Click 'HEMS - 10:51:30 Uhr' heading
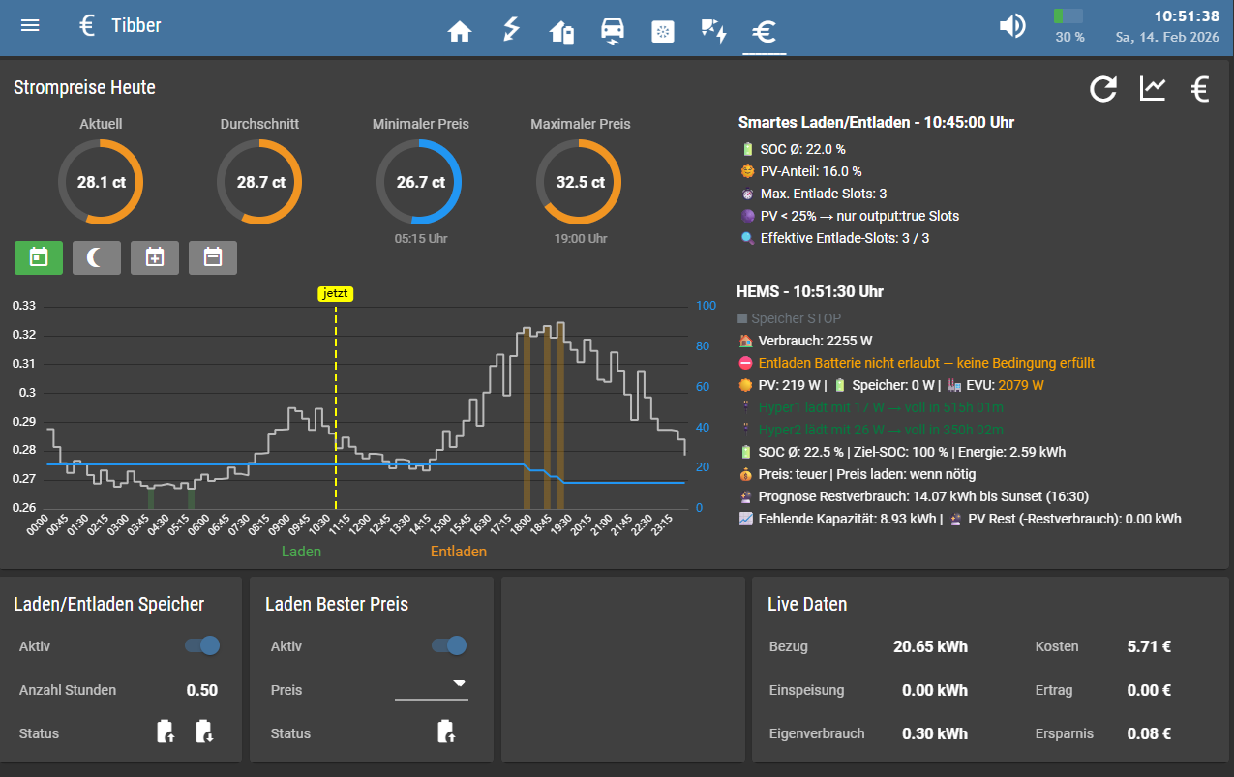 coord(810,291)
